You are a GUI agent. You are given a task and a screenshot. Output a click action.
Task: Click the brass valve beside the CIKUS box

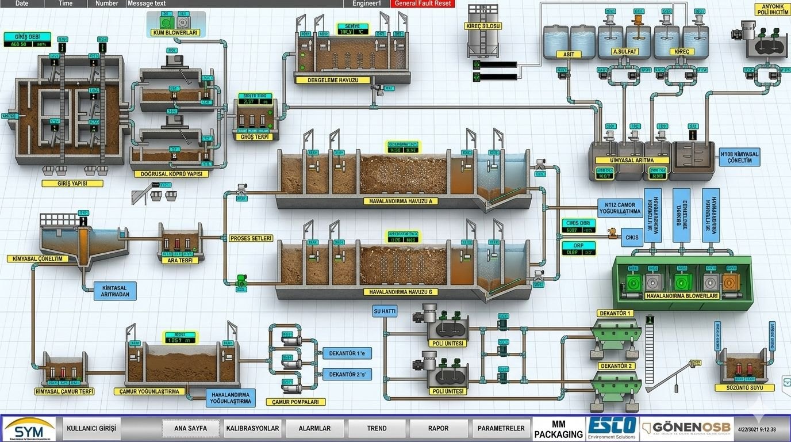[613, 234]
